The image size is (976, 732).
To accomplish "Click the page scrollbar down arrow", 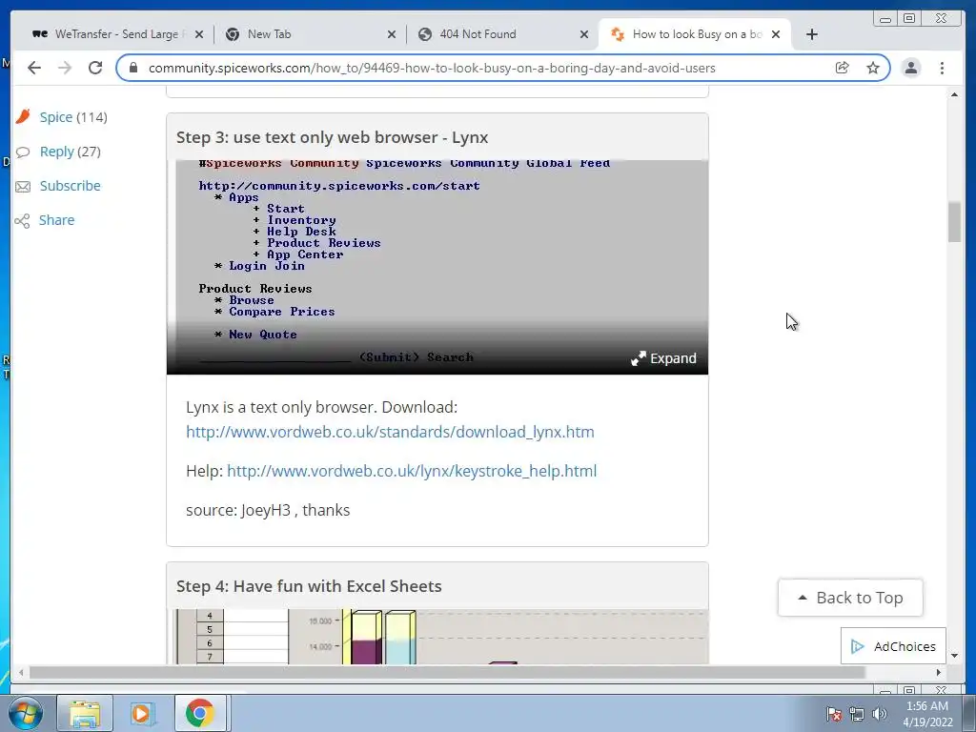I will coord(954,656).
